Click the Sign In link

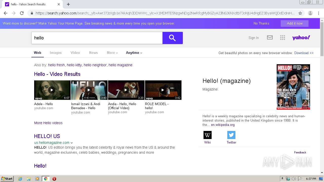[x=254, y=38]
